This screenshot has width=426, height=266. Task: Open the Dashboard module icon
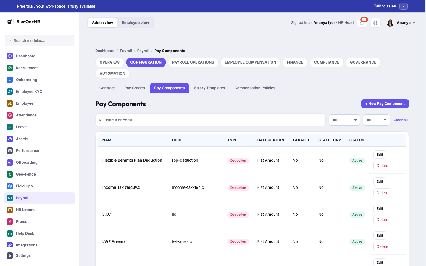[10, 56]
